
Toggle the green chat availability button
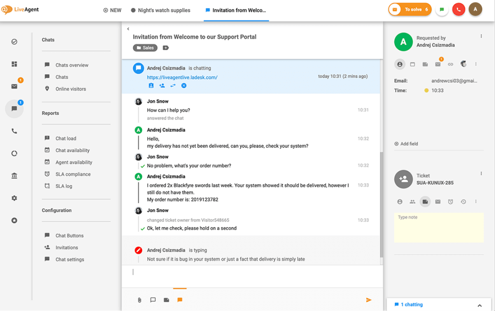click(442, 9)
